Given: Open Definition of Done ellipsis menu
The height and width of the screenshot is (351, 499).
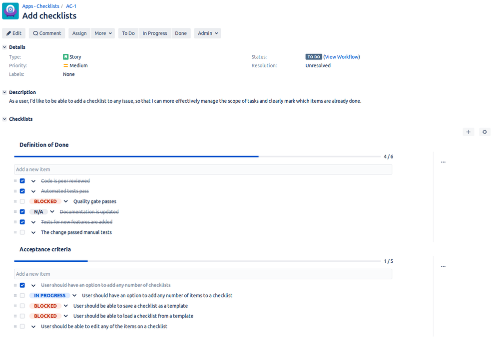Looking at the screenshot, I should point(443,162).
